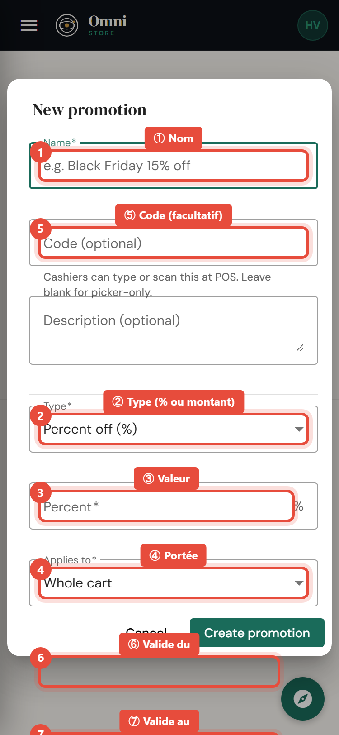Click the ② Type (% ou montant) label

tap(174, 402)
